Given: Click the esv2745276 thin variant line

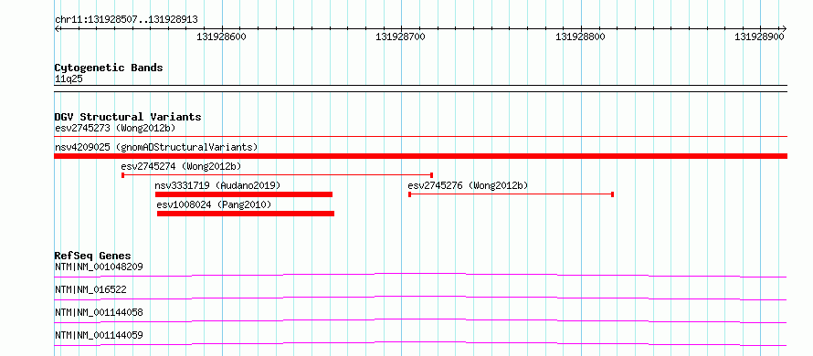Looking at the screenshot, I should click(512, 194).
